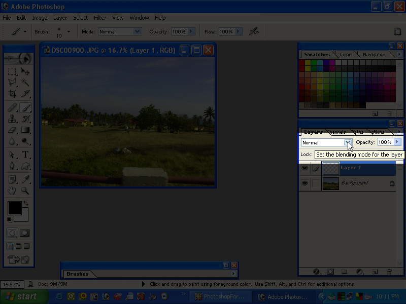The image size is (406, 304).
Task: Select the Healing Brush tool
Action: coord(11,107)
